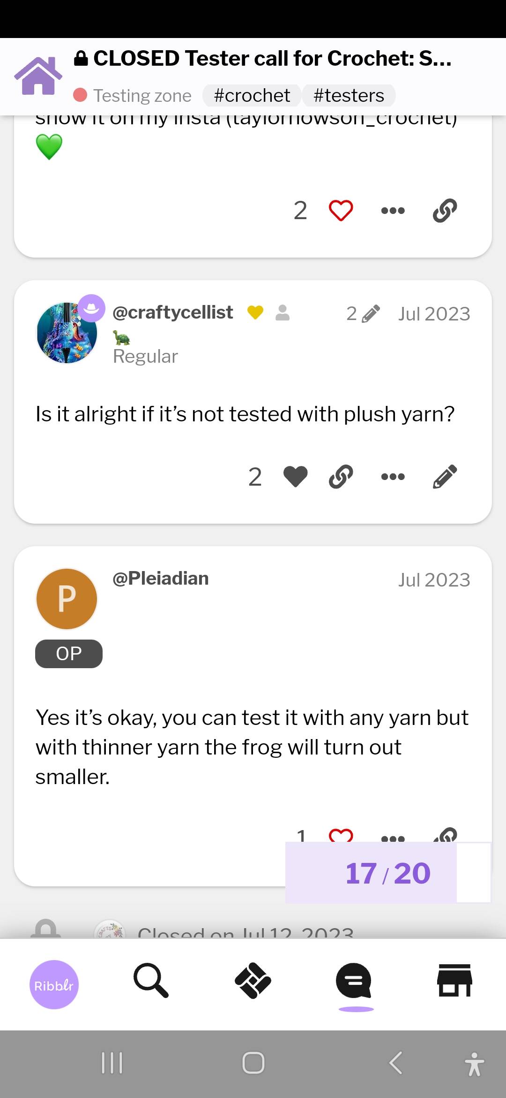This screenshot has width=506, height=1098.
Task: Open search from the bottom bar
Action: (151, 981)
